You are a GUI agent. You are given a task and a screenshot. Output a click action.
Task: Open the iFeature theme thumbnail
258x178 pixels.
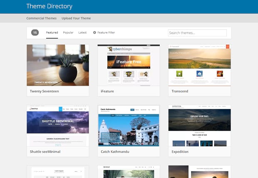pos(129,65)
